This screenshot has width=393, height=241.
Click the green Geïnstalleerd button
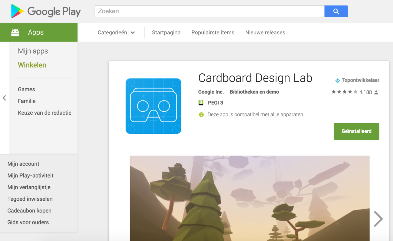tap(356, 131)
